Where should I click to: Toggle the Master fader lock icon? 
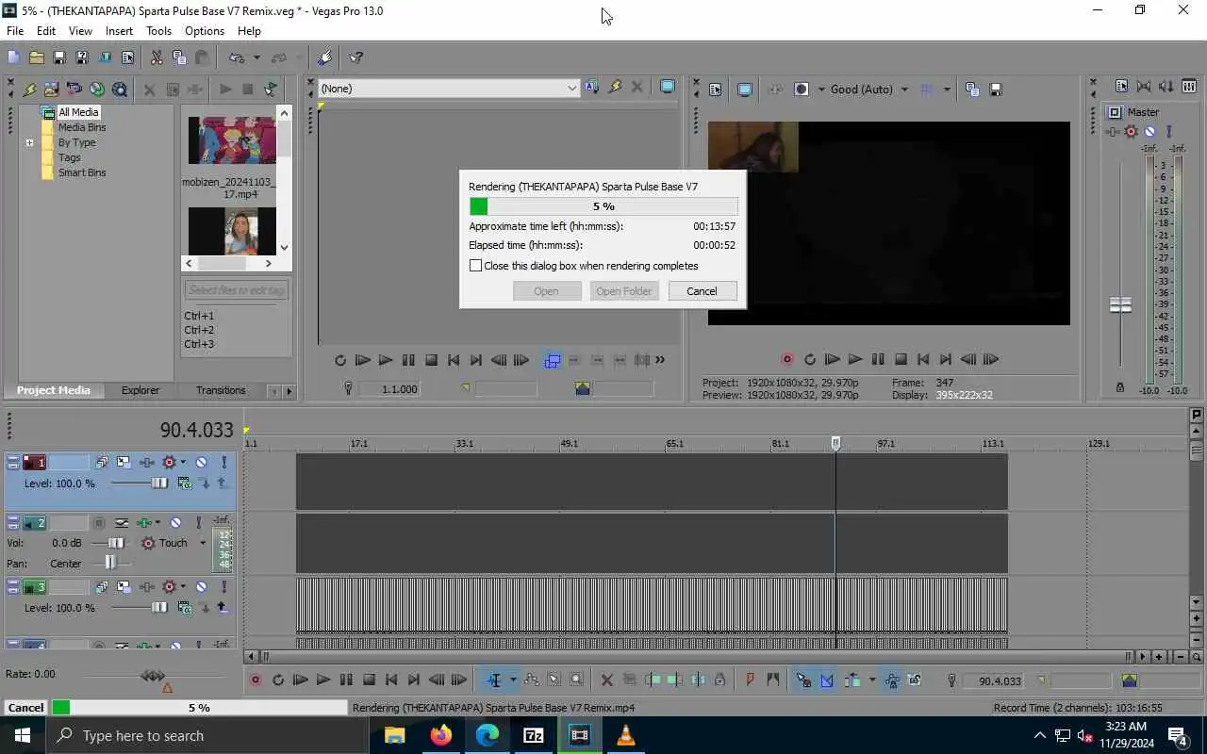[x=1120, y=387]
